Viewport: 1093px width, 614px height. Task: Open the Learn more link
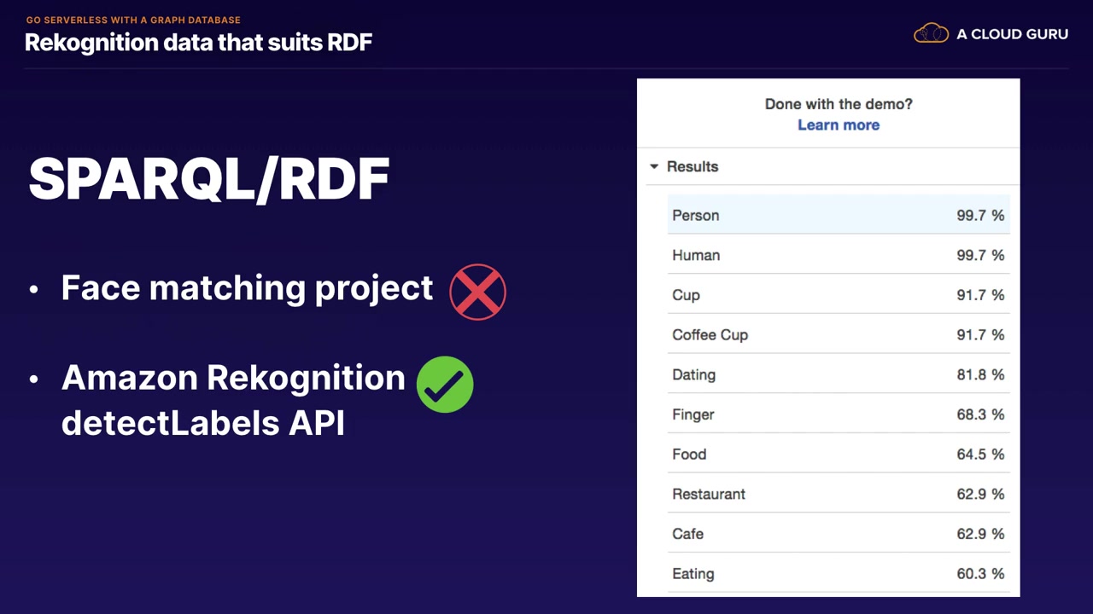pos(838,125)
